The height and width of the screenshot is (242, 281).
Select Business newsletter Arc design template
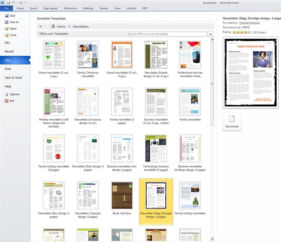click(122, 153)
